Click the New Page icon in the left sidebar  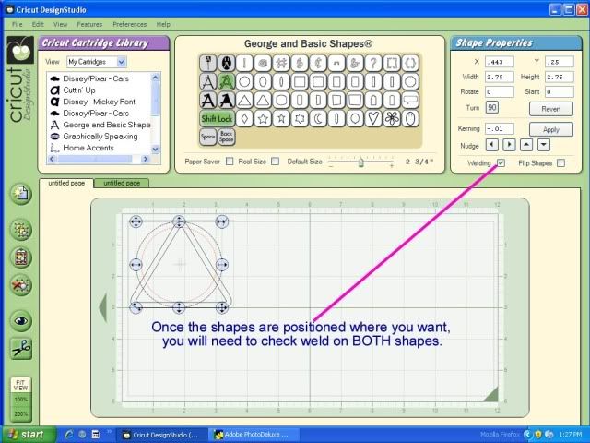(21, 194)
